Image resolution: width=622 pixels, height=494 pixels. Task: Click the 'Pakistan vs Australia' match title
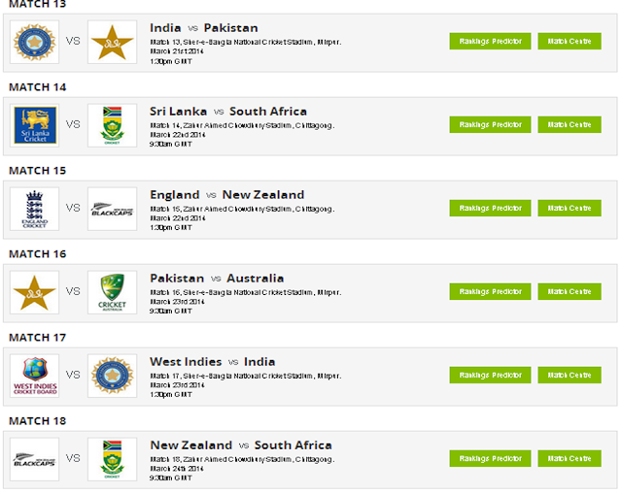tap(217, 279)
